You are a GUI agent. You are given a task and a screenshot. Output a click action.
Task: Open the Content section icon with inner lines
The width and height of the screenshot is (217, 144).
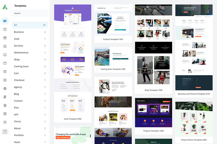point(5,46)
